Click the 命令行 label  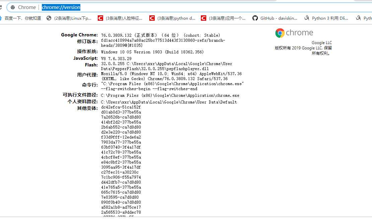[x=90, y=85]
